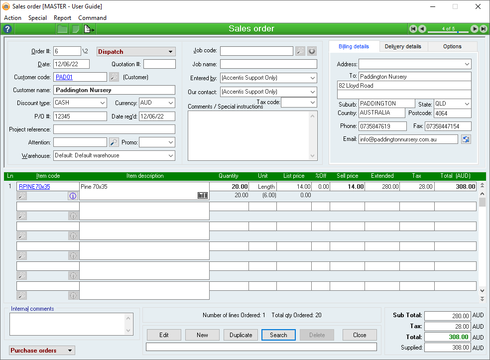Click the blue Help question mark icon

point(7,29)
